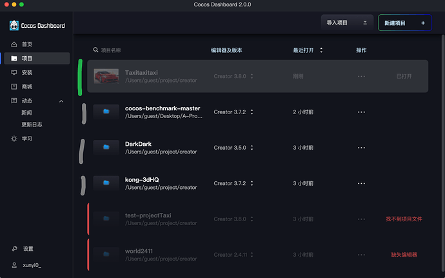Click the 操作 column header
Viewport: 445px width, 278px height.
click(361, 50)
